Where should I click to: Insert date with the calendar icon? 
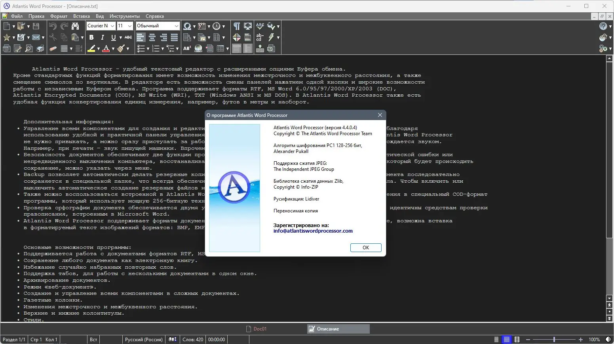(202, 26)
